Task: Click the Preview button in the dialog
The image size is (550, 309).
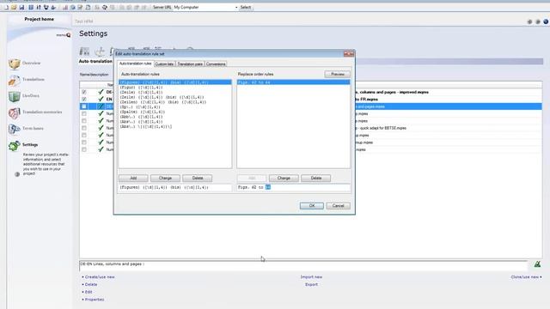Action: 338,75
